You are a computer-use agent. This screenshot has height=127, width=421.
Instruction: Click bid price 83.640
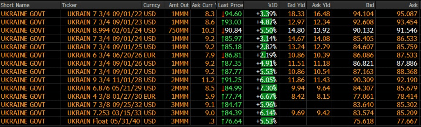pos(364,105)
